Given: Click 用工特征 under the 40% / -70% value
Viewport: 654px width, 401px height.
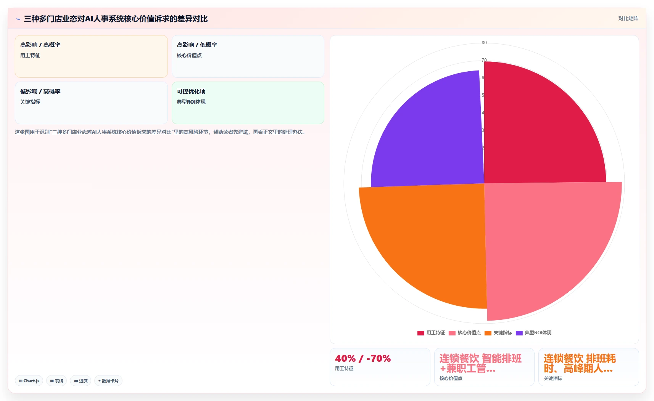Looking at the screenshot, I should click(344, 369).
